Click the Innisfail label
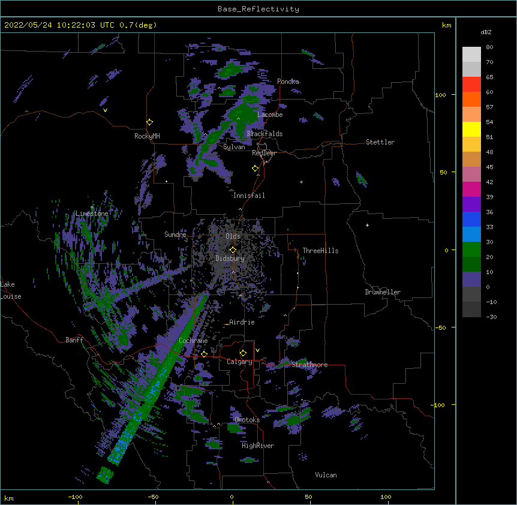517x505 pixels. pyautogui.click(x=249, y=196)
